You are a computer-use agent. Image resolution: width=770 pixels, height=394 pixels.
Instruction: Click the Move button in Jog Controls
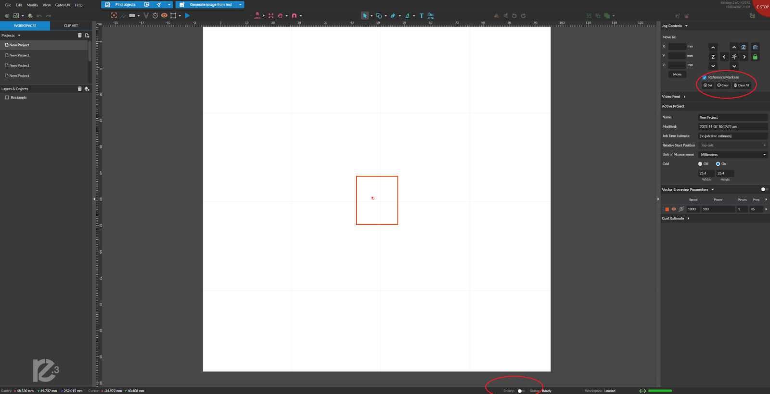pos(677,74)
